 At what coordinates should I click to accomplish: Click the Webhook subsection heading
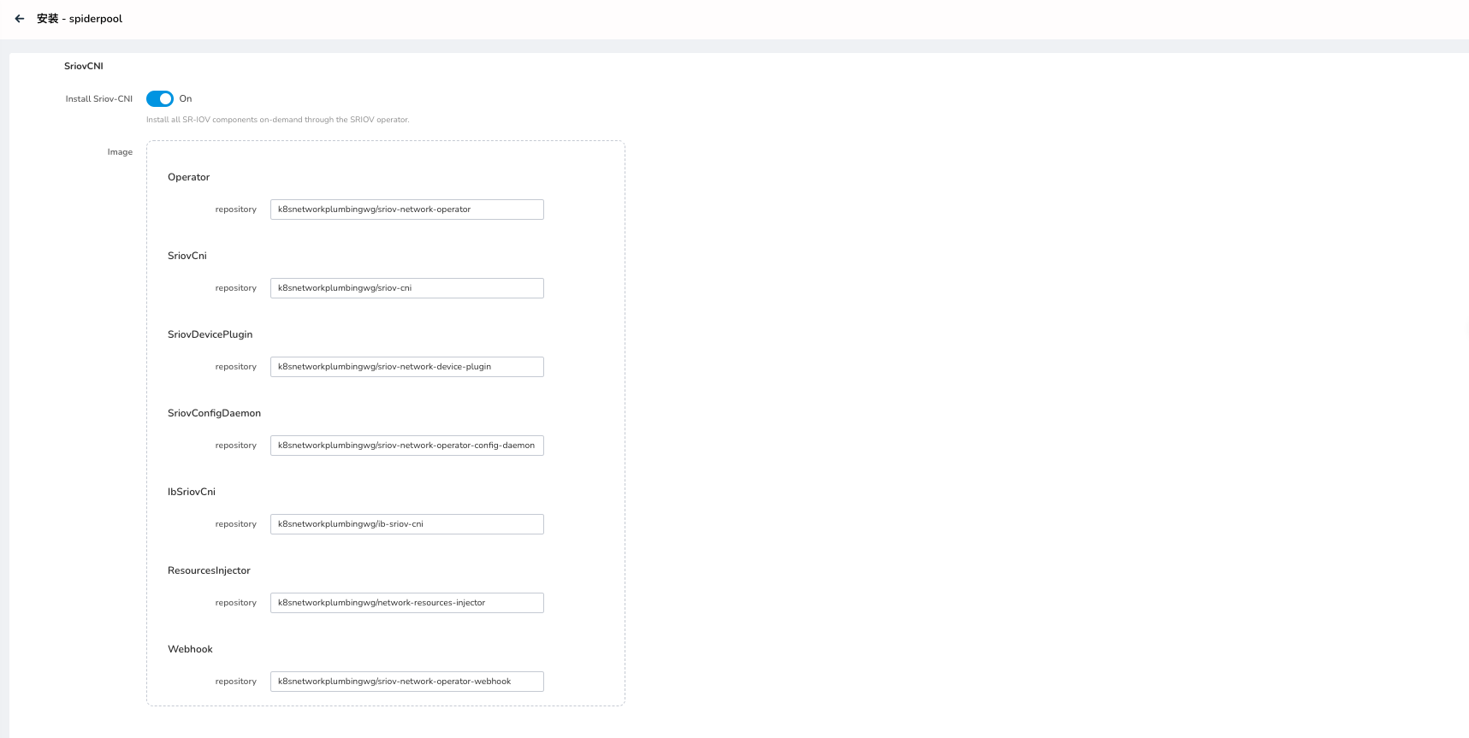(190, 649)
